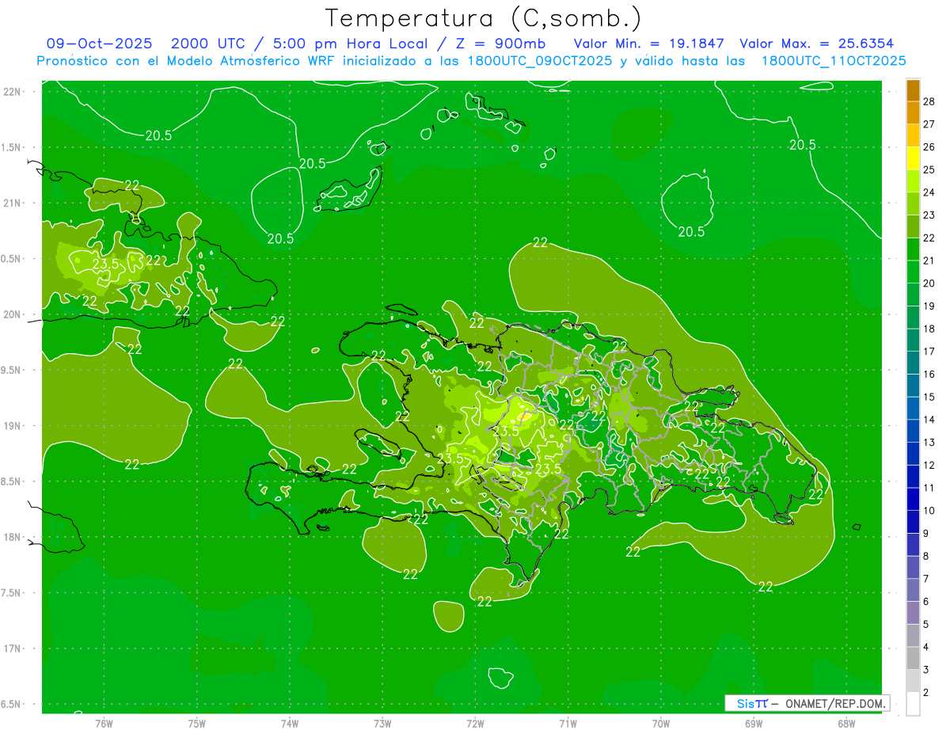The width and height of the screenshot is (950, 734).
Task: Click the orange color band between 27 and 28
Action: click(913, 112)
